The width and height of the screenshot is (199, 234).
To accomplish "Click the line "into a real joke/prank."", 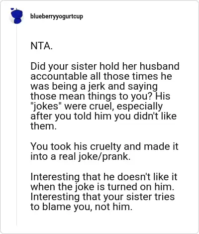I will pyautogui.click(x=81, y=156).
